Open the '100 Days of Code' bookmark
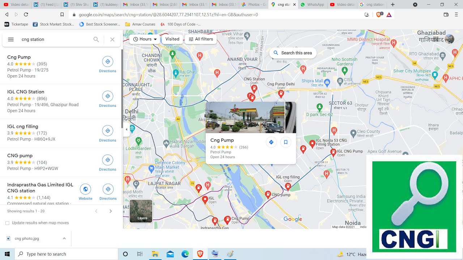Viewport: 463px width, 260px height. coord(180,24)
